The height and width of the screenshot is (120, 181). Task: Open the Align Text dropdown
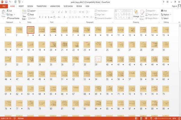(100, 14)
